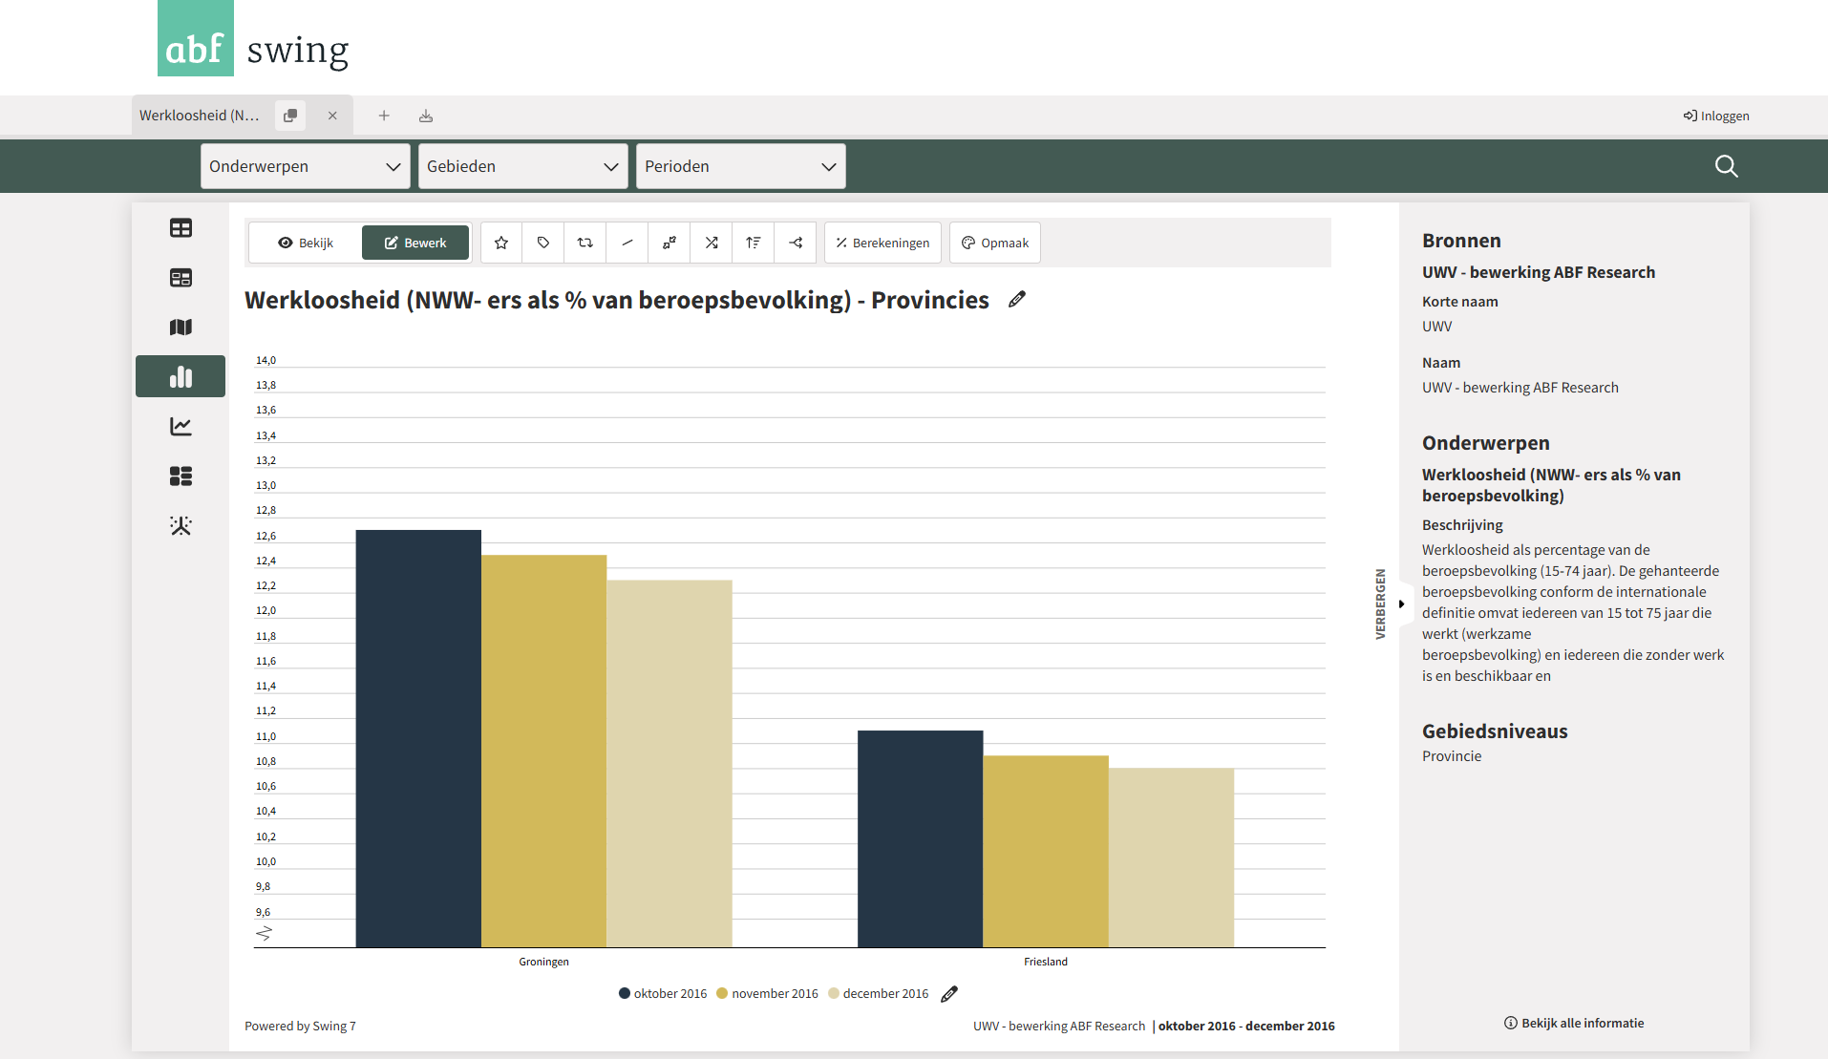Click the Inloggen login link
The height and width of the screenshot is (1059, 1828).
click(1716, 116)
